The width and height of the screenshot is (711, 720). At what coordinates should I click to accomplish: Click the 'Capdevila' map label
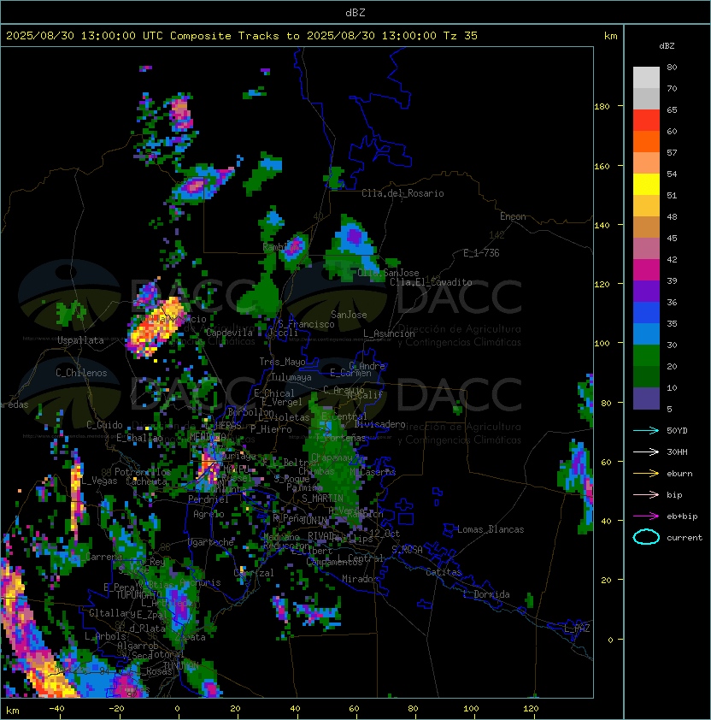pyautogui.click(x=229, y=333)
